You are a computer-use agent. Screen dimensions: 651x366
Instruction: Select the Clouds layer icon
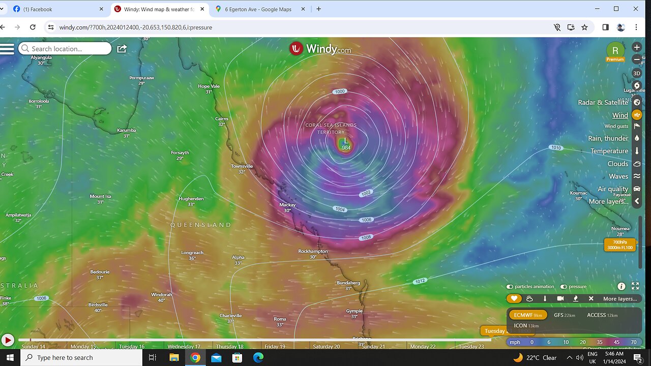tap(637, 164)
